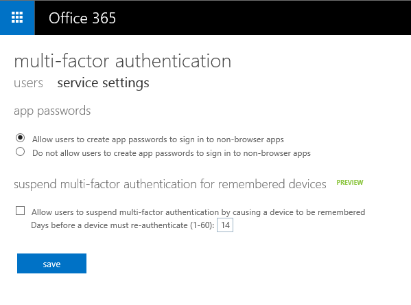Click the suspend multi-factor authentication section heading

pos(170,184)
